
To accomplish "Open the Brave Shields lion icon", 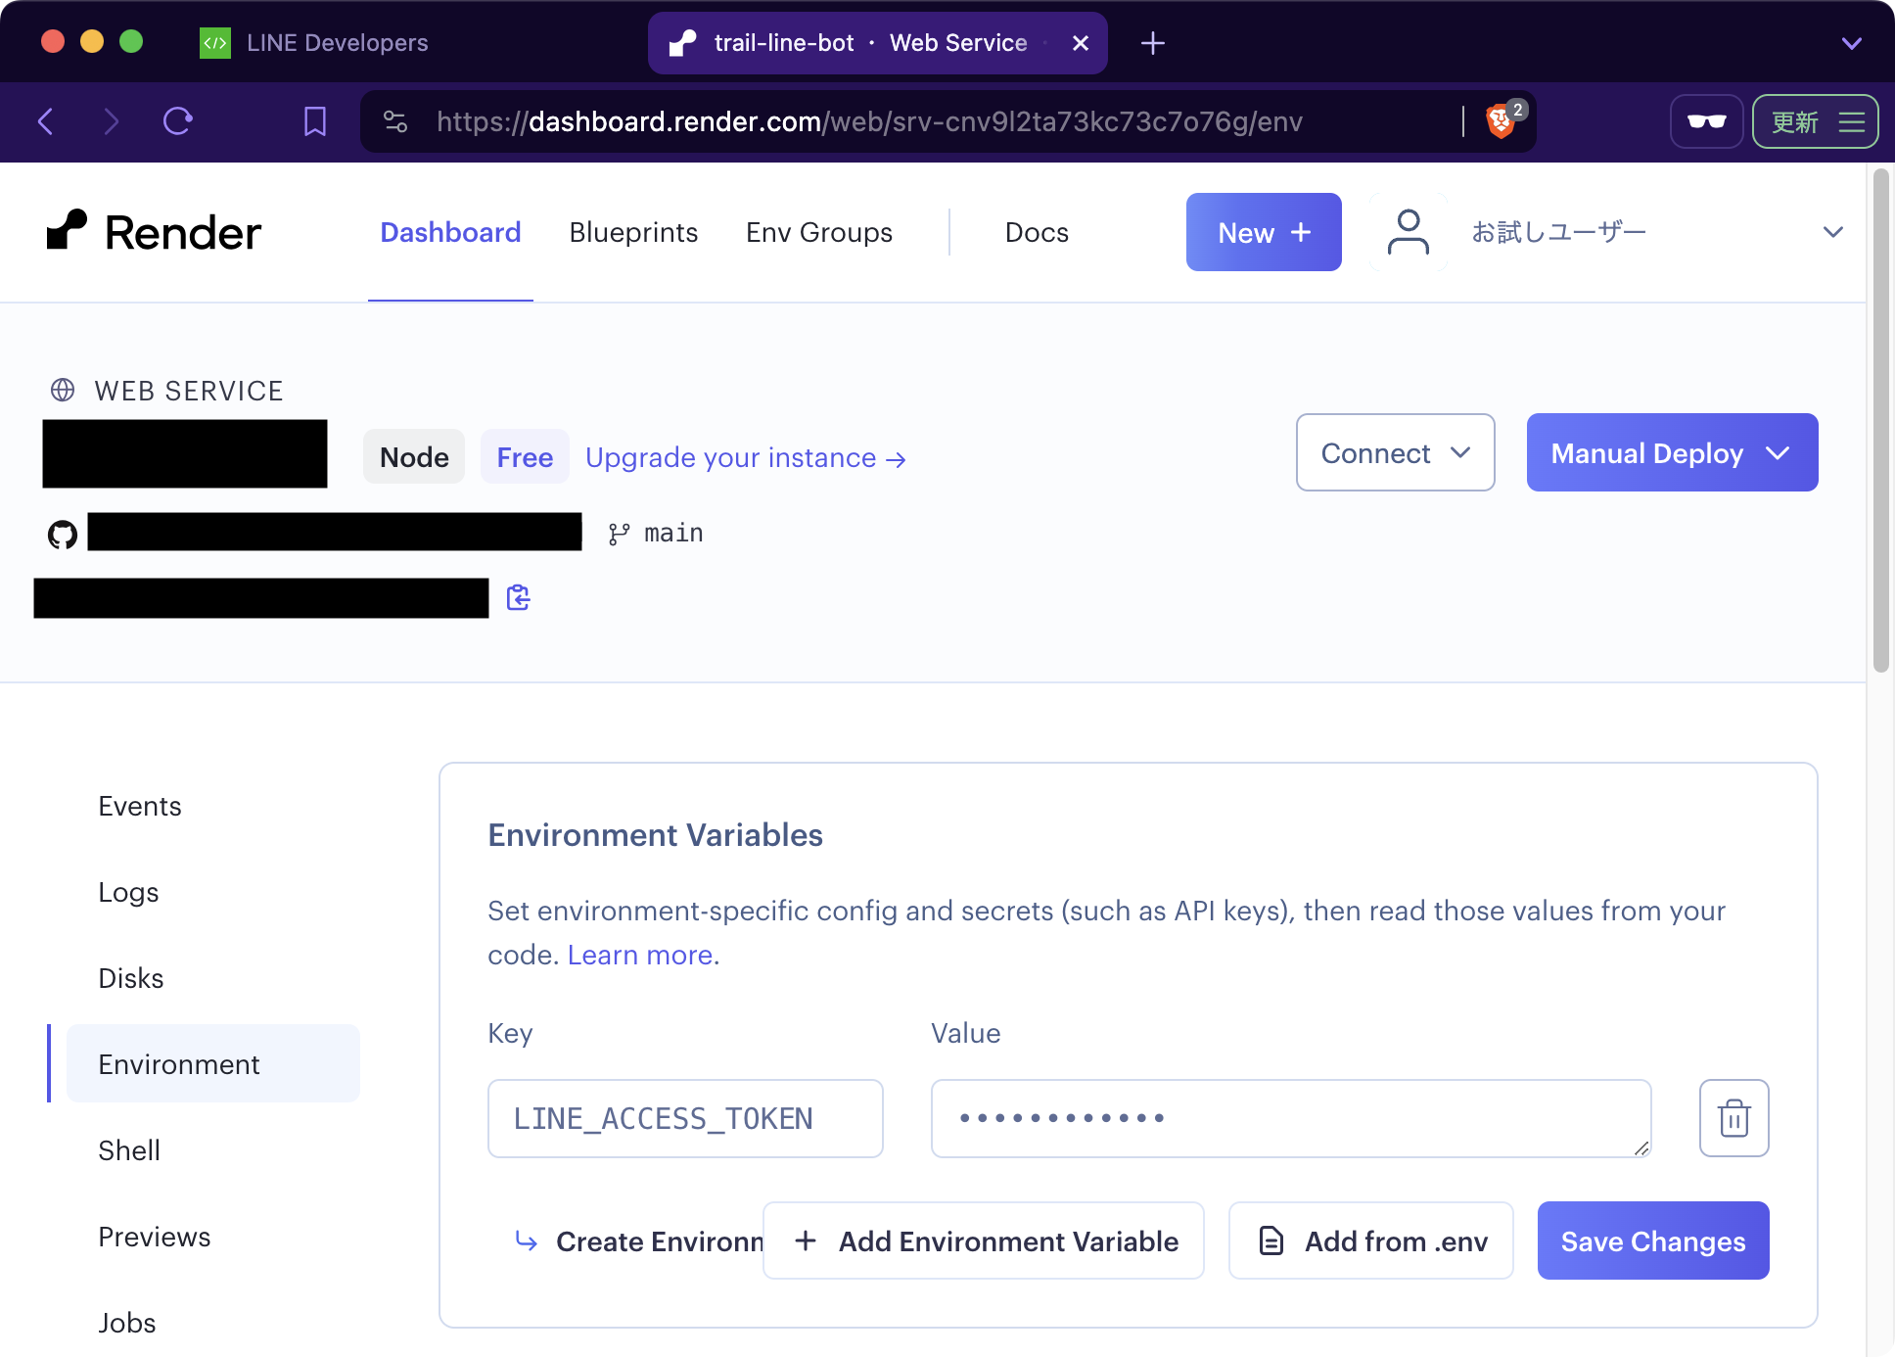I will pyautogui.click(x=1502, y=121).
